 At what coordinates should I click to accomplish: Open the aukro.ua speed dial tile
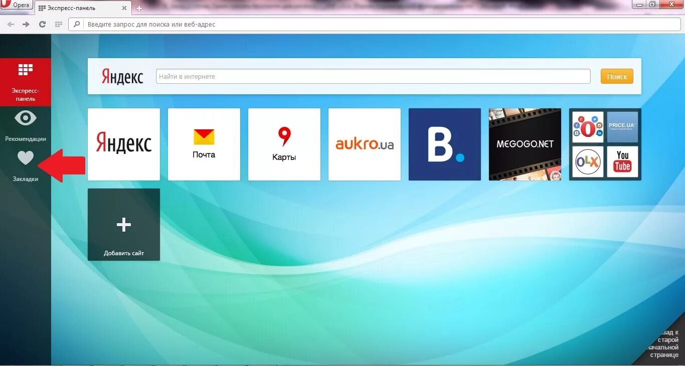click(x=365, y=144)
